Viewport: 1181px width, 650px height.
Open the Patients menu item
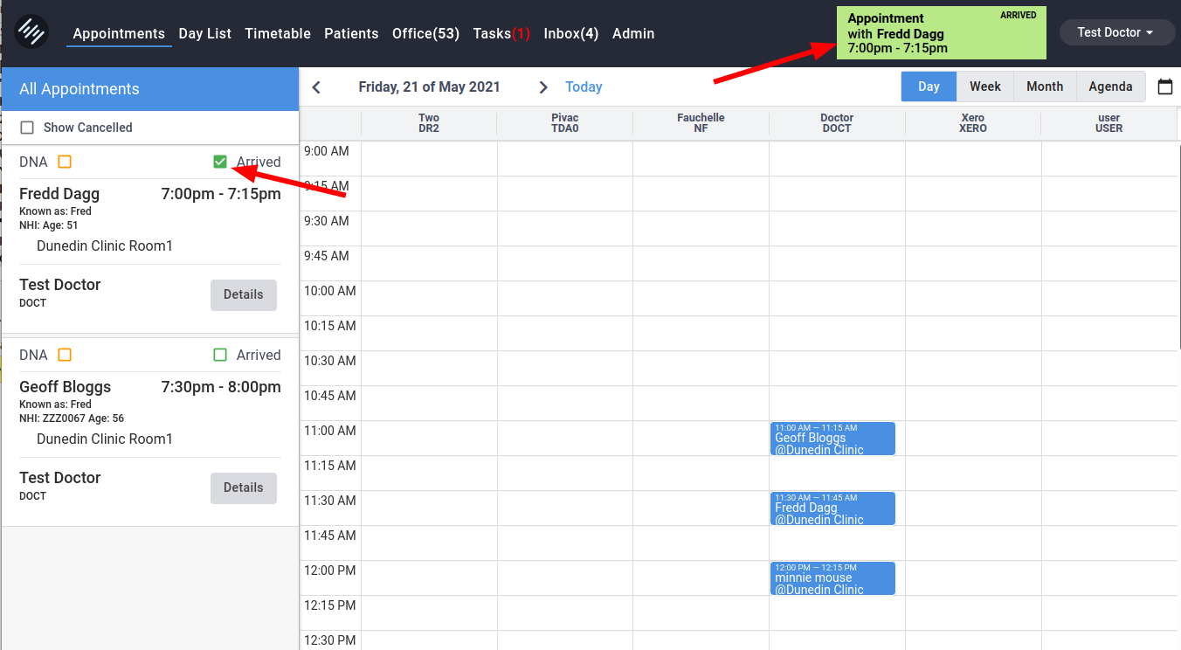tap(351, 33)
